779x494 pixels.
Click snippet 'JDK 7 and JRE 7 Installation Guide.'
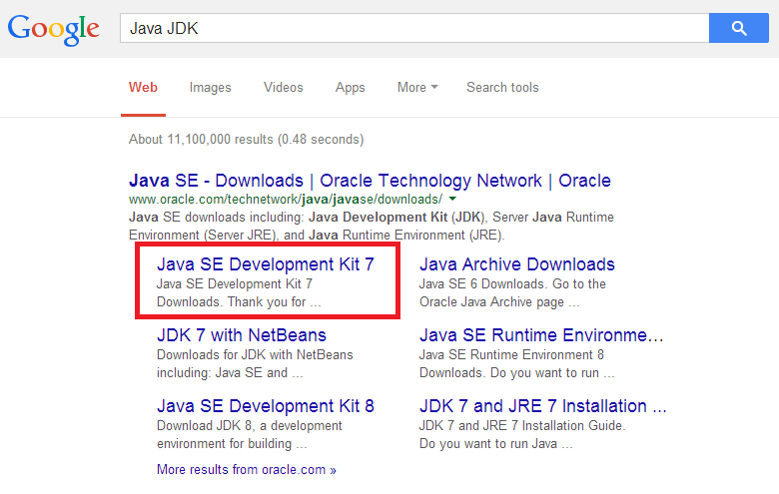tap(522, 425)
